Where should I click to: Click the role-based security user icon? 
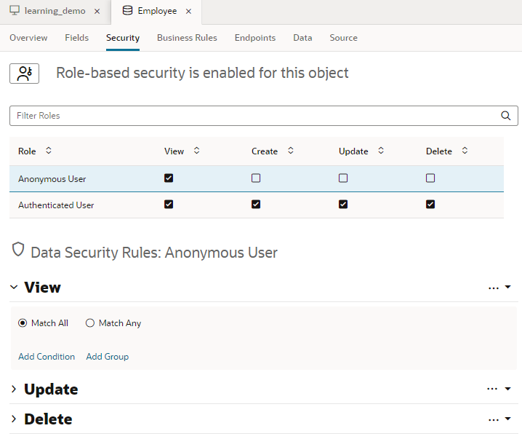click(x=24, y=73)
